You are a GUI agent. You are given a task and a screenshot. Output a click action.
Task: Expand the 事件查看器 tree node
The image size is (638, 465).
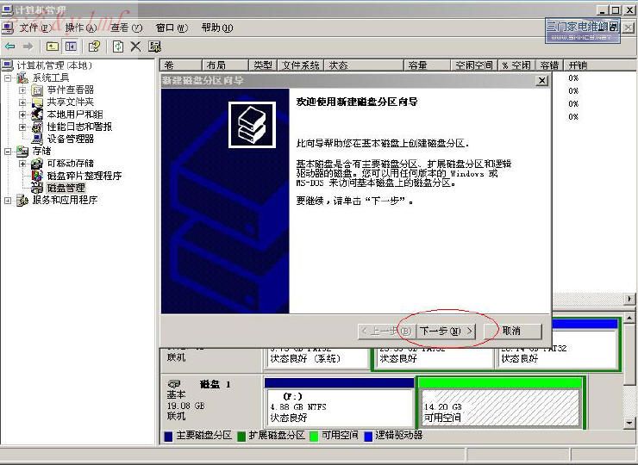tap(22, 90)
